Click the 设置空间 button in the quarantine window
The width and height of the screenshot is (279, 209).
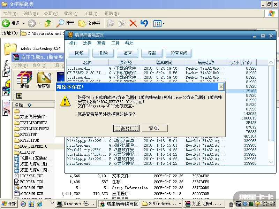179,53
